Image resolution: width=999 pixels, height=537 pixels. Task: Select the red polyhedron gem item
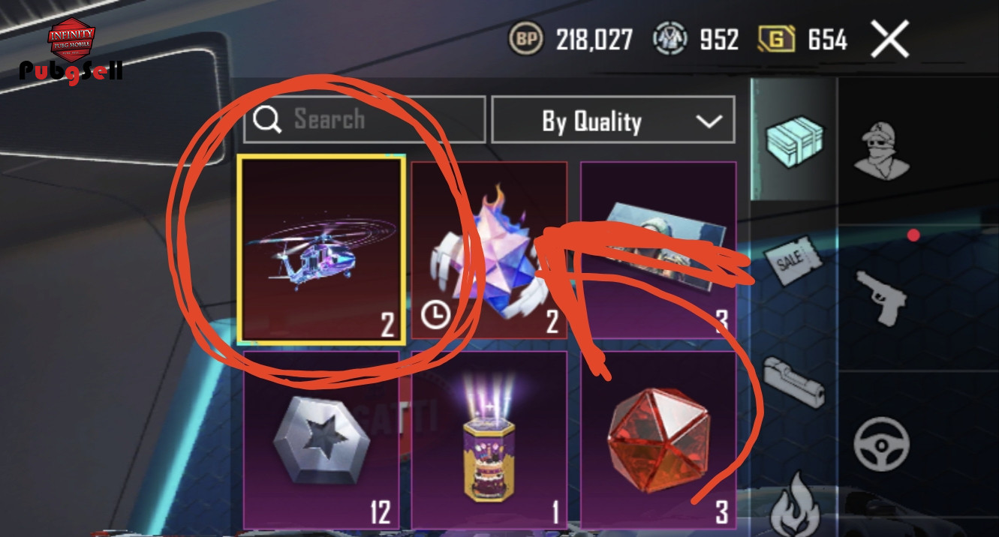pyautogui.click(x=658, y=439)
